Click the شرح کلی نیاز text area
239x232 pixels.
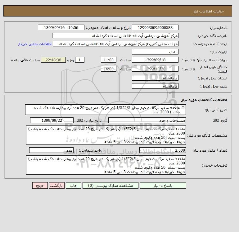tap(106, 110)
